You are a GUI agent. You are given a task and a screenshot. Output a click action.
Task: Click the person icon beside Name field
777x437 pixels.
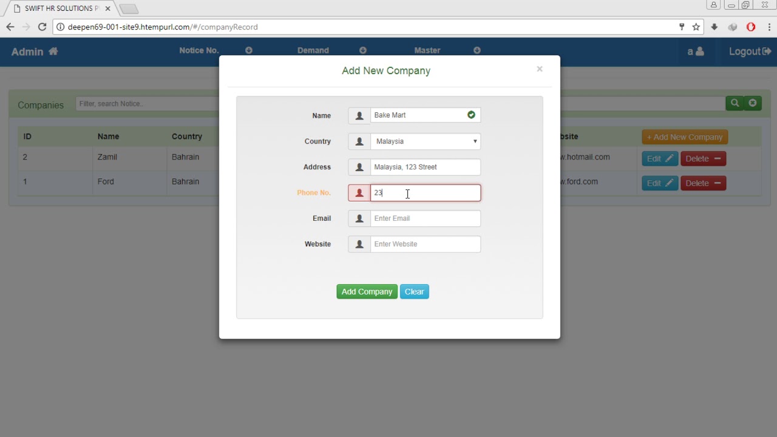click(x=359, y=115)
